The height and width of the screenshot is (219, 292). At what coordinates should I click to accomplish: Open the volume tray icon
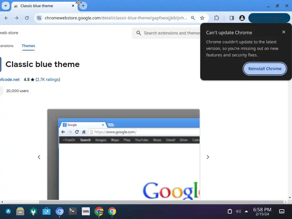pos(238,211)
